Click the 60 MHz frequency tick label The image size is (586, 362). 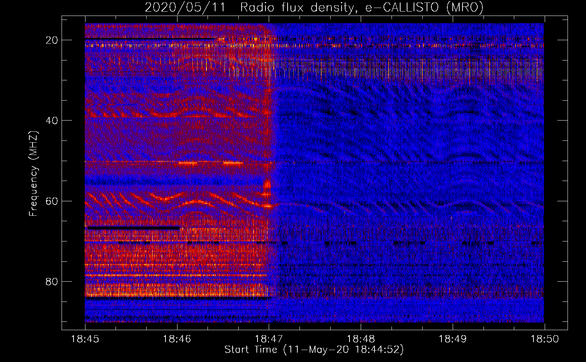click(x=52, y=201)
